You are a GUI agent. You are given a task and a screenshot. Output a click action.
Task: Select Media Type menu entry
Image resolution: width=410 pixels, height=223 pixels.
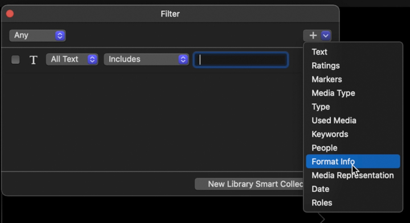tap(333, 93)
